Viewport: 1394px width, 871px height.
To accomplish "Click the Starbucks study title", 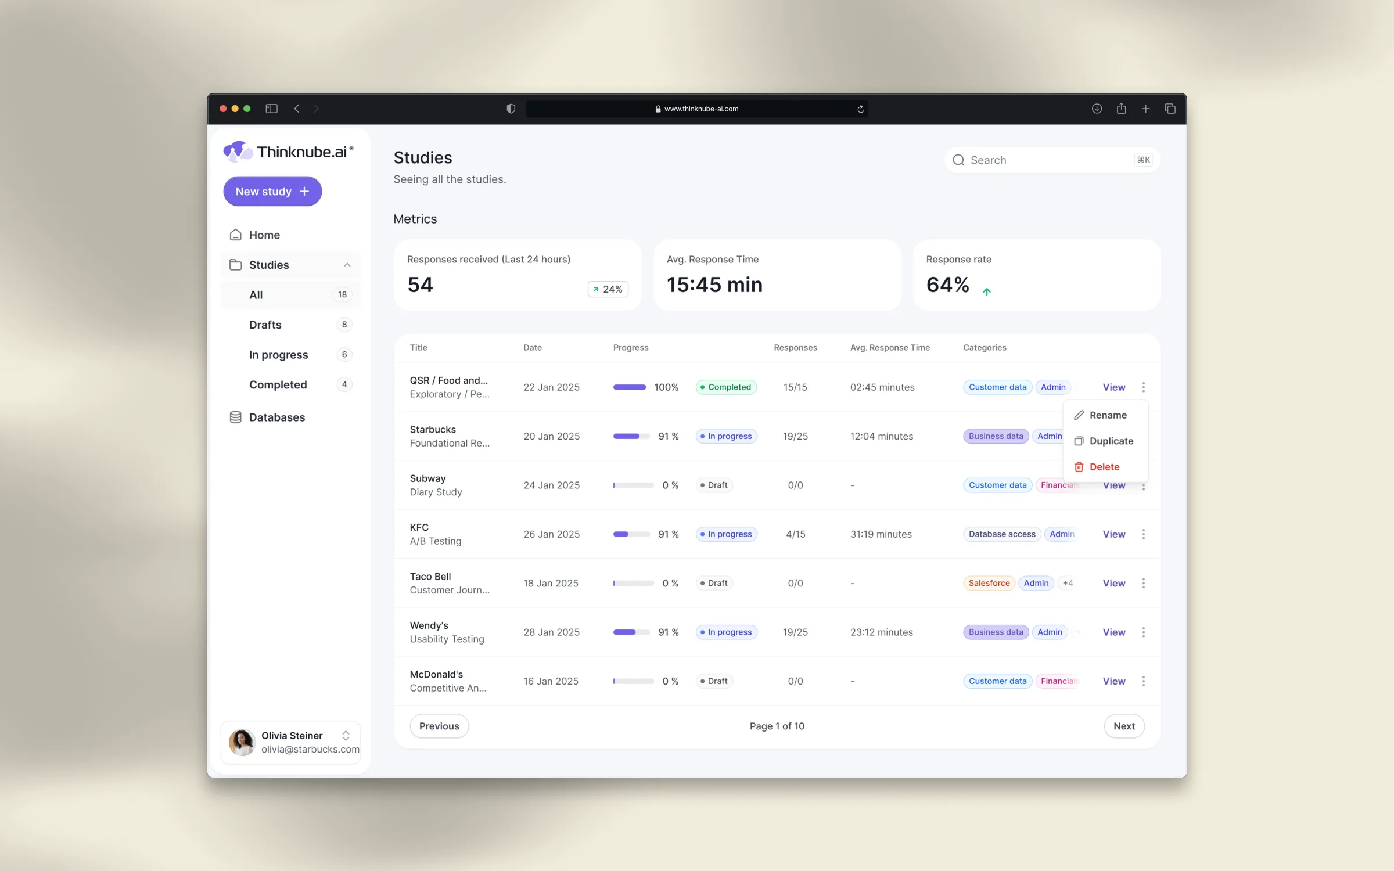I will [433, 430].
